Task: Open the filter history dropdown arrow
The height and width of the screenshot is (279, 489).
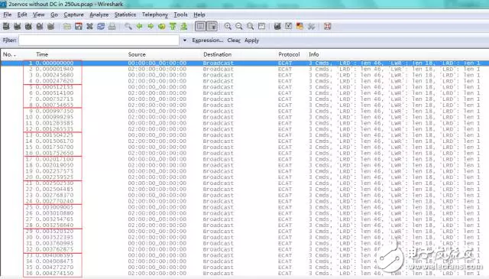Action: (x=185, y=41)
